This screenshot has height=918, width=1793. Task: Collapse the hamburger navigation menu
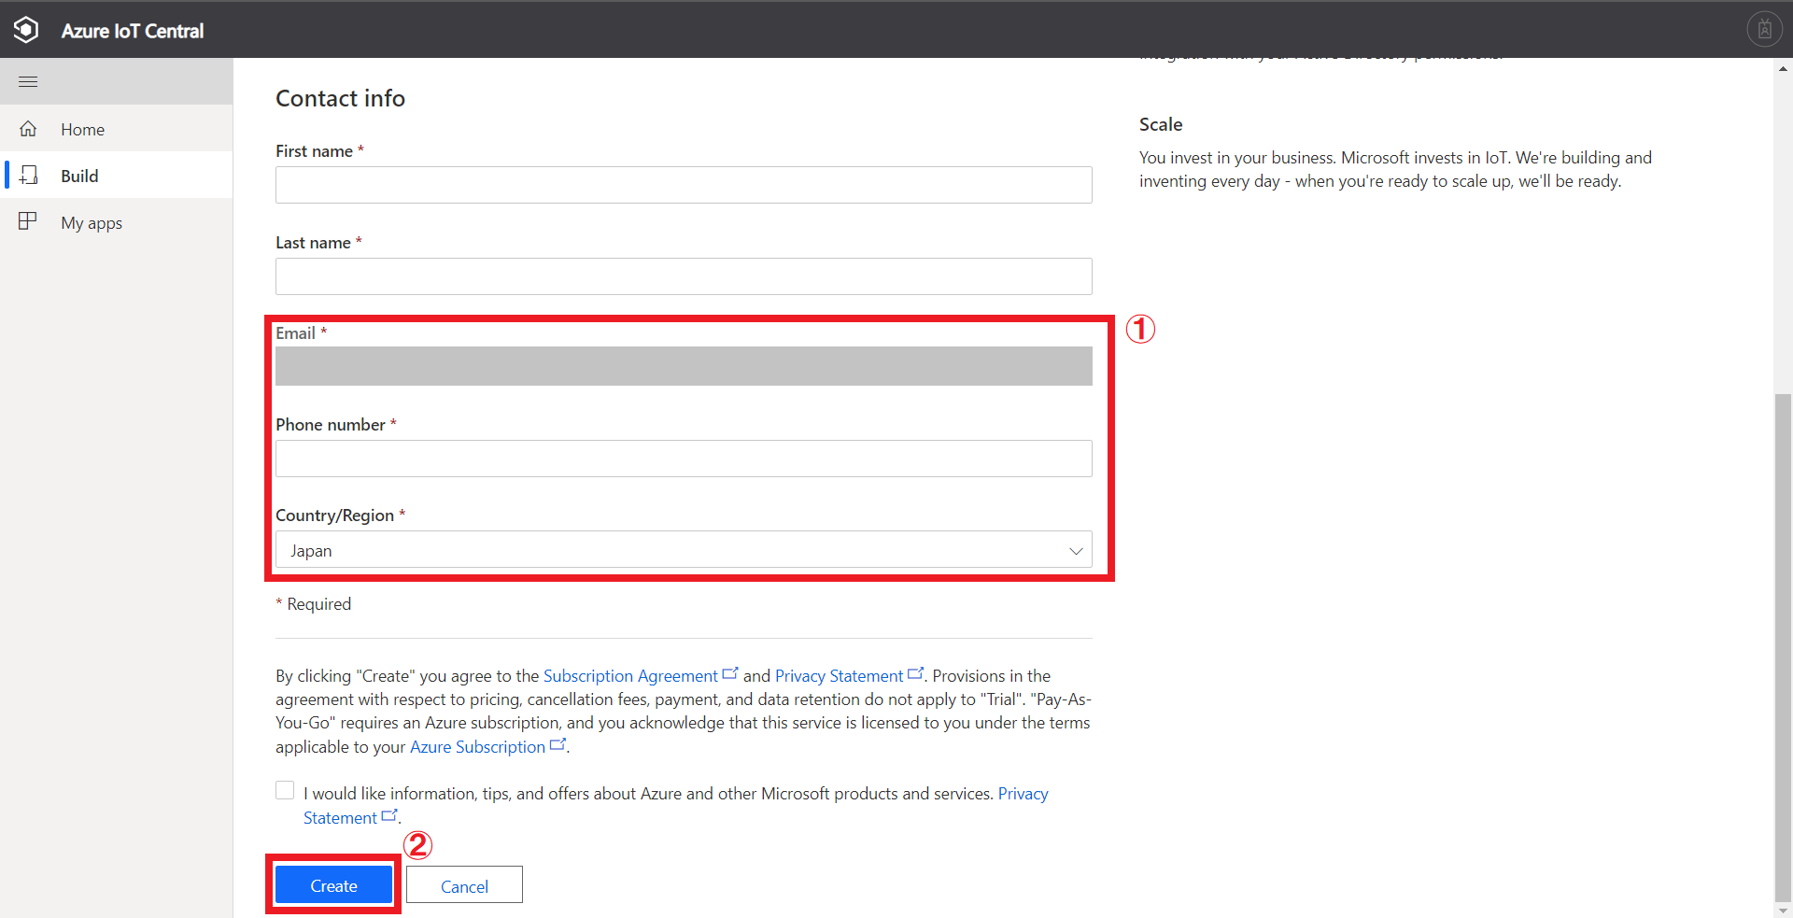click(28, 82)
